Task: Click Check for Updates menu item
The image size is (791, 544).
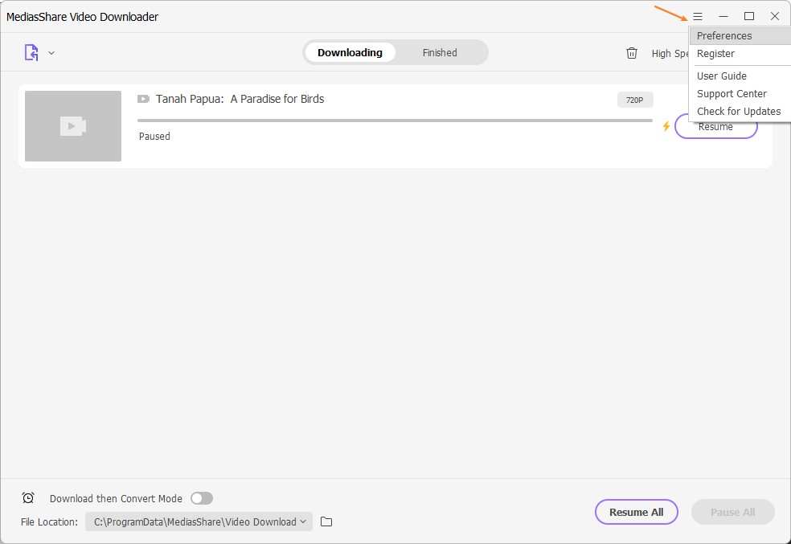Action: 738,112
